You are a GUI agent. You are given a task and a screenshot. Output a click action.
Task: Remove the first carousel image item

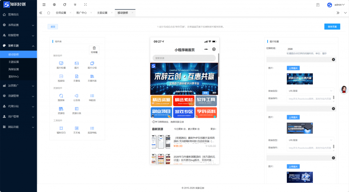pos(333,60)
